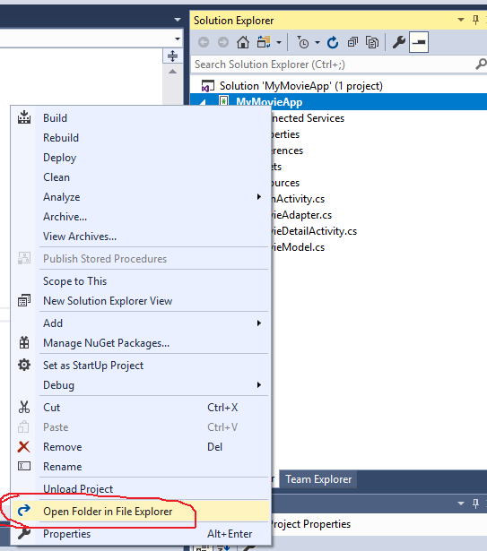Click the Home icon in Solution Explorer toolbar

(243, 42)
